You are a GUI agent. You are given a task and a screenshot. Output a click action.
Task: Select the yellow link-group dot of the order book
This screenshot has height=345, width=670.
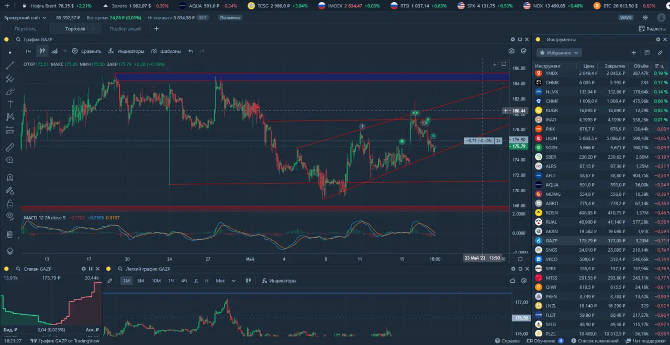(6, 269)
